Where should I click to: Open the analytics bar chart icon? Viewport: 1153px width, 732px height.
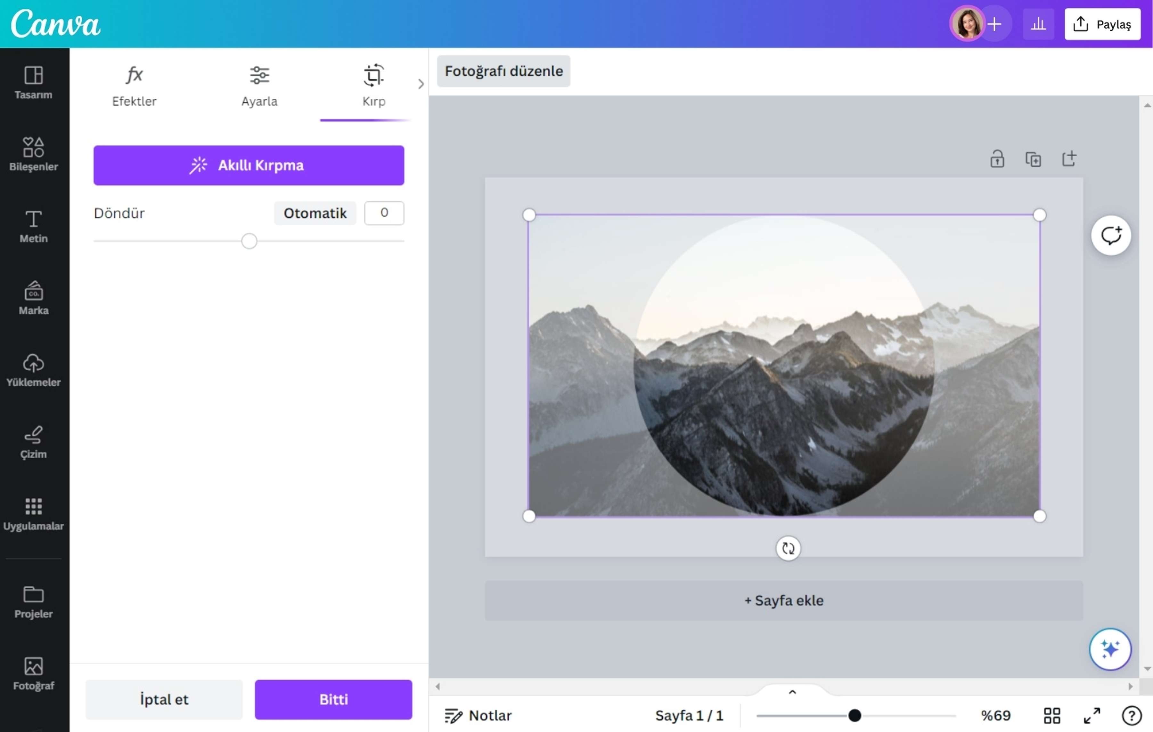[x=1038, y=23]
